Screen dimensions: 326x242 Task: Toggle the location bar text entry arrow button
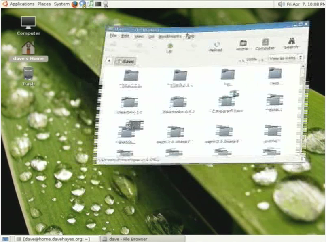[x=109, y=61]
